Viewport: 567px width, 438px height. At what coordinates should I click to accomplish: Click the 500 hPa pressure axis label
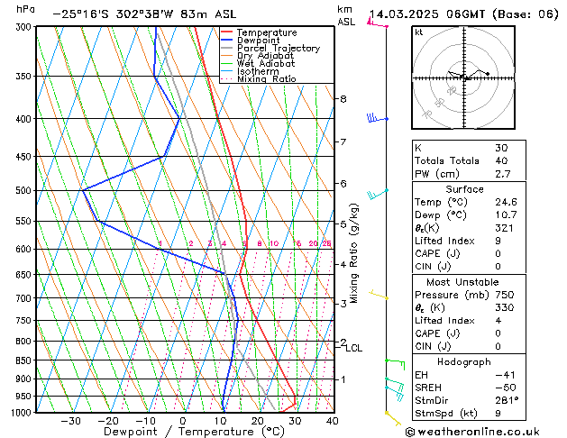pyautogui.click(x=23, y=190)
